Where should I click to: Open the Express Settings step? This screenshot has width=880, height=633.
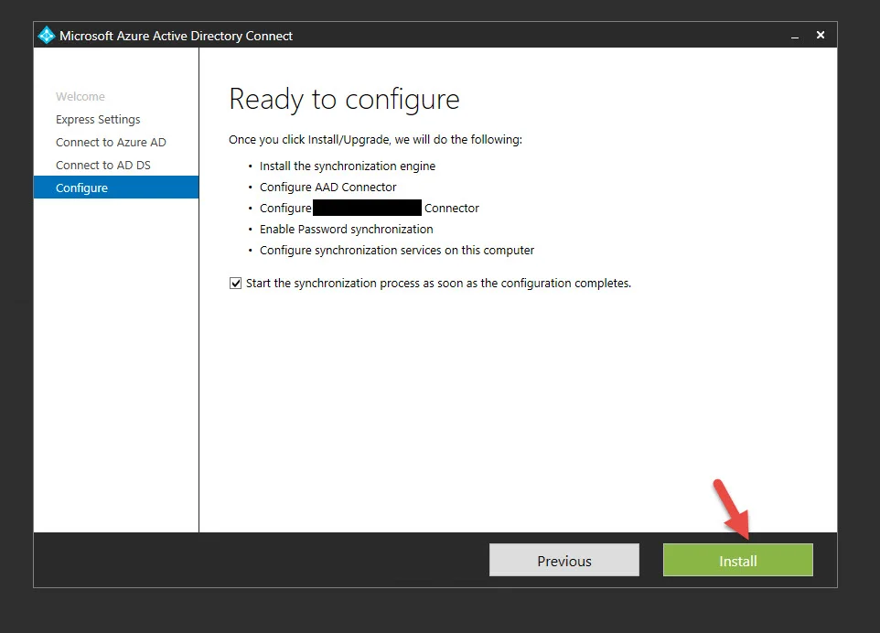[x=98, y=120]
